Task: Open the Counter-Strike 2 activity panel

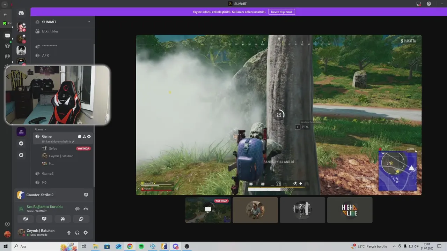Action: coord(40,195)
